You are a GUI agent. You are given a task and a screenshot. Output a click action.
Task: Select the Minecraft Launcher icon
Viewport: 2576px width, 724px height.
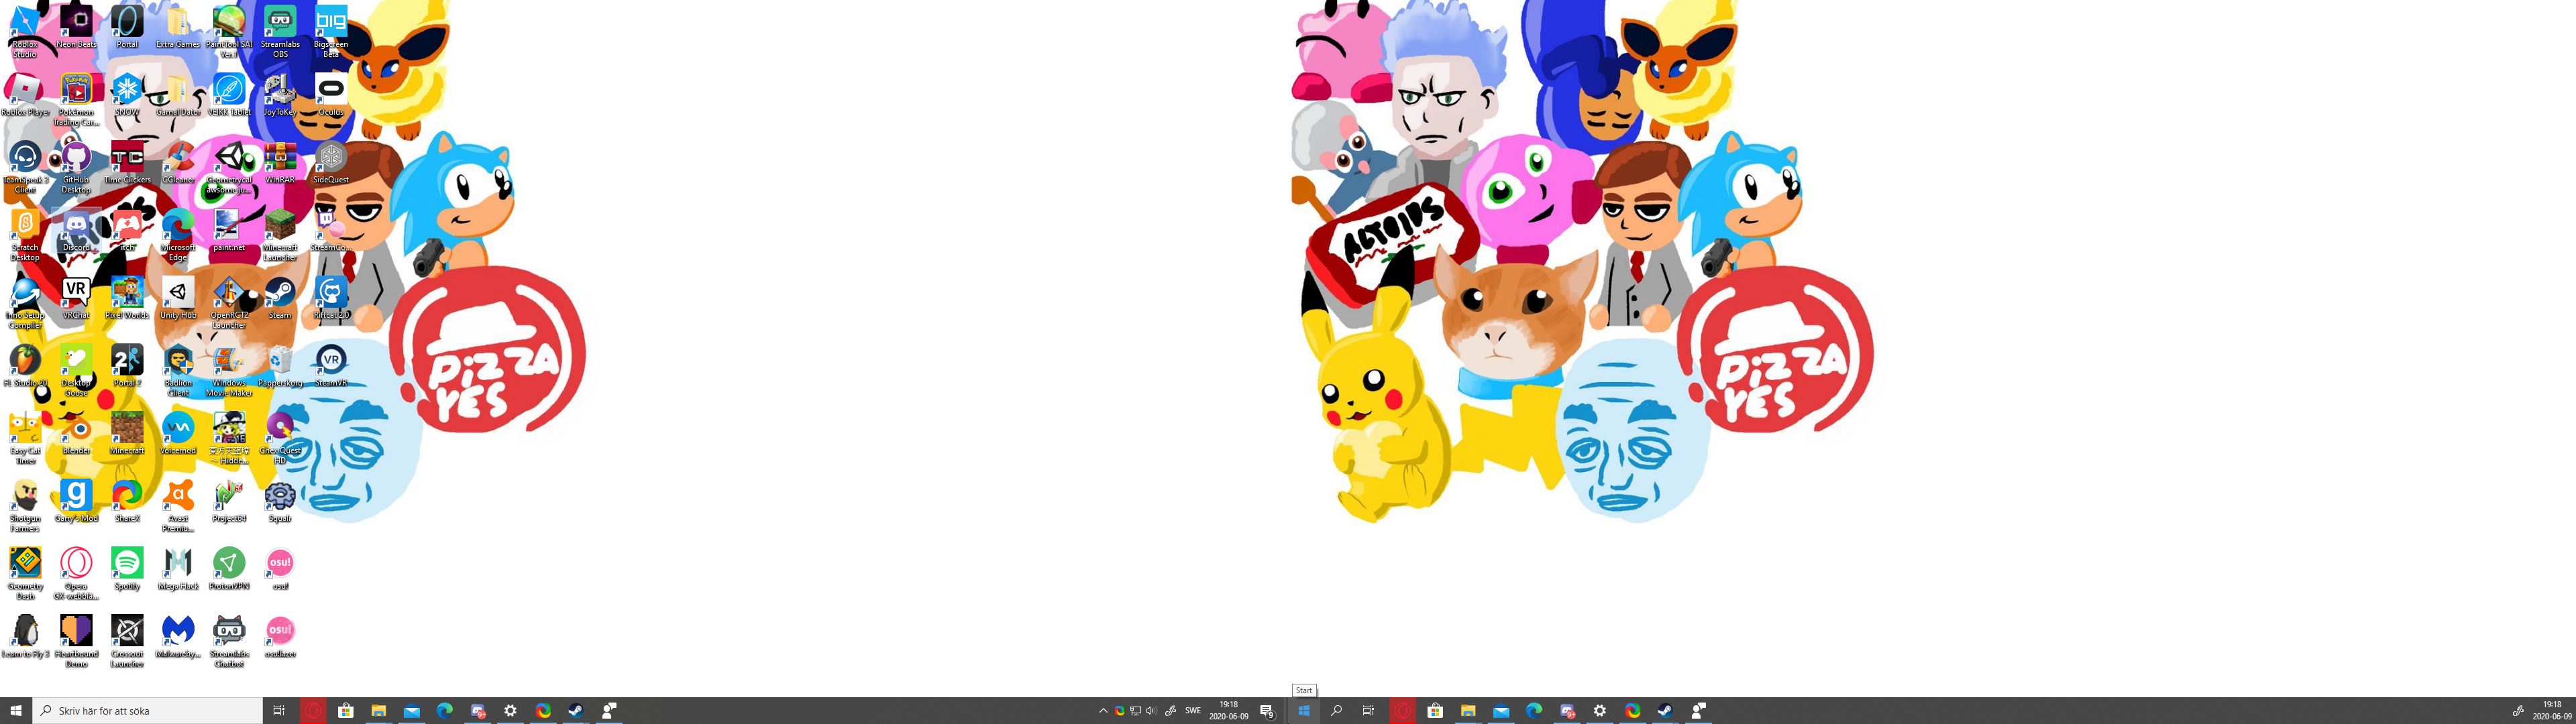point(280,234)
